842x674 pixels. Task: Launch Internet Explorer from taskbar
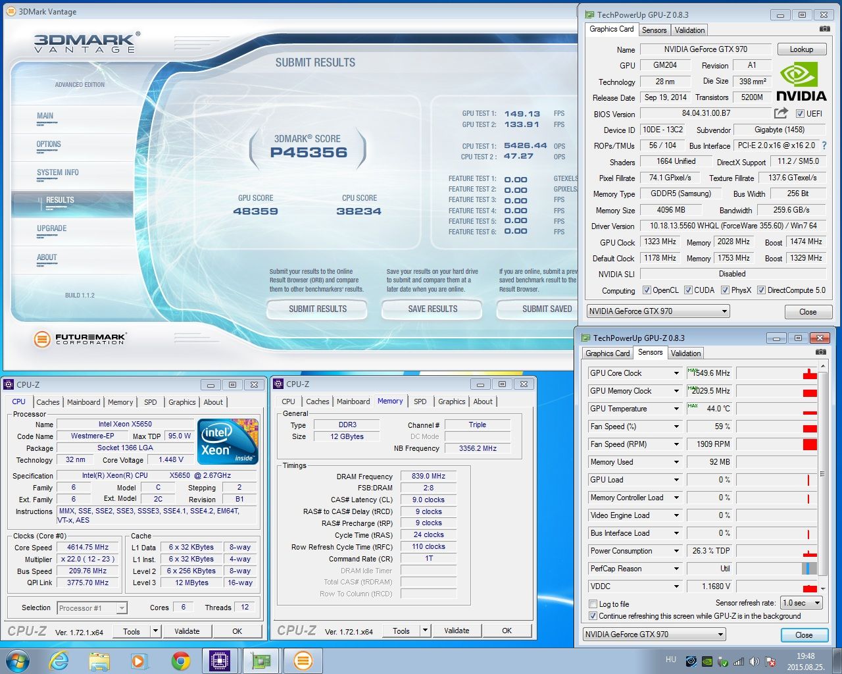59,661
